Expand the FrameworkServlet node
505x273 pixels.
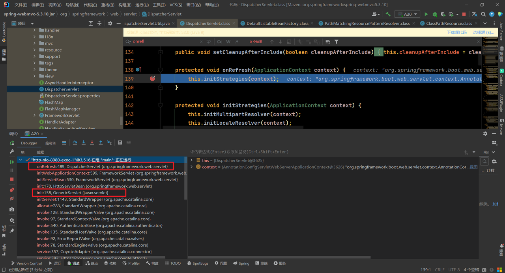coord(34,115)
